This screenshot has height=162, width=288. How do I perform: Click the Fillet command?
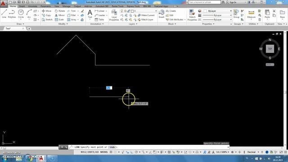pos(72,15)
